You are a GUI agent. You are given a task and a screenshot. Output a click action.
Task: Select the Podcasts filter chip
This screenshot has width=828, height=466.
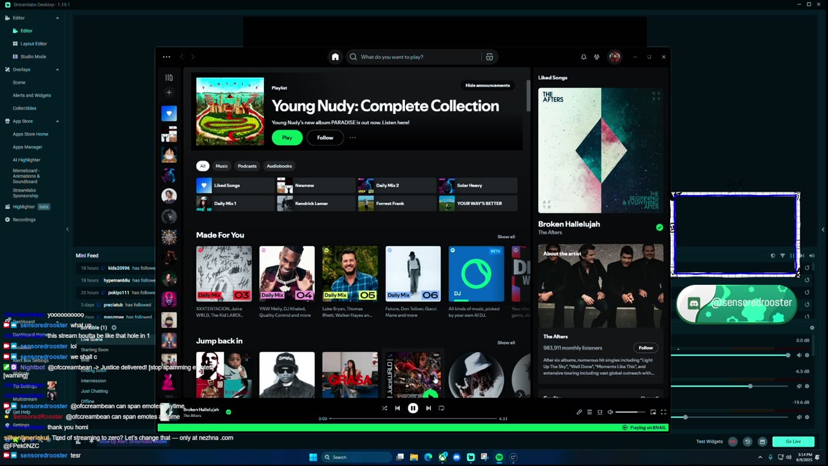coord(247,166)
